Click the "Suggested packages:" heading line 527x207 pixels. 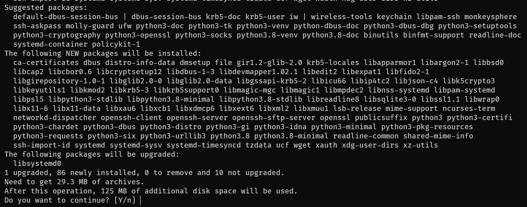point(46,8)
